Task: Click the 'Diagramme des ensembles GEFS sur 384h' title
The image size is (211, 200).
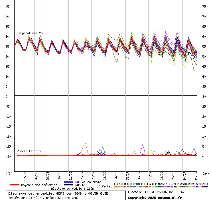Action: [x=45, y=193]
